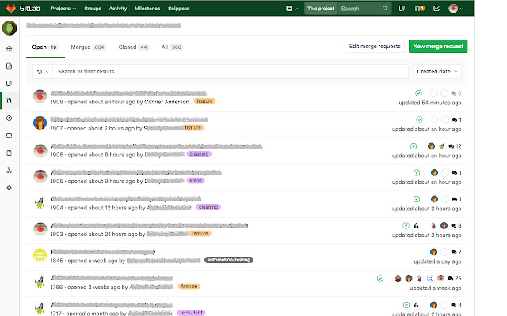Click pipeline passed status icon for !908
507x316 pixels.
(x=417, y=94)
